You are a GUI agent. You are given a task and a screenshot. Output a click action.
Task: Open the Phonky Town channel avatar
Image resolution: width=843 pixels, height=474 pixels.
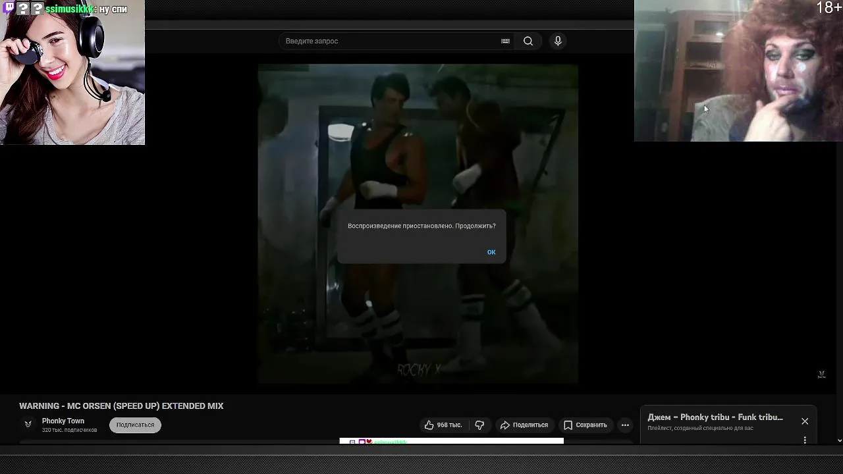[28, 425]
